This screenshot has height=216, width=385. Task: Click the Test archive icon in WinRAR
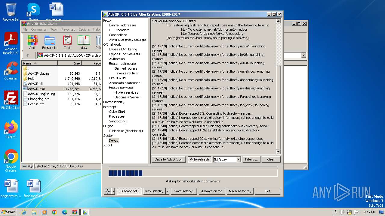(x=67, y=42)
